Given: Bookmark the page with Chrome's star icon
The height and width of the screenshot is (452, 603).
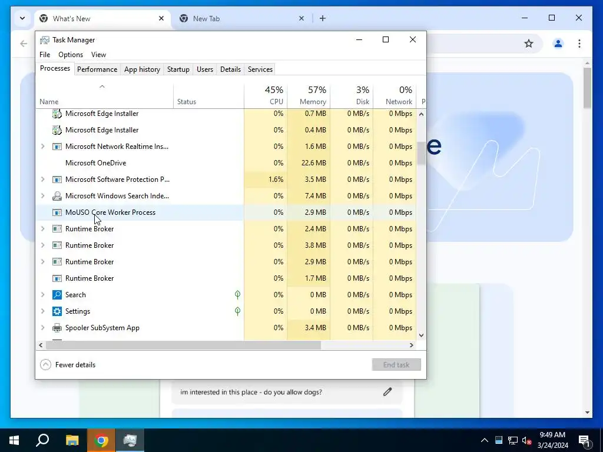Looking at the screenshot, I should coord(529,44).
